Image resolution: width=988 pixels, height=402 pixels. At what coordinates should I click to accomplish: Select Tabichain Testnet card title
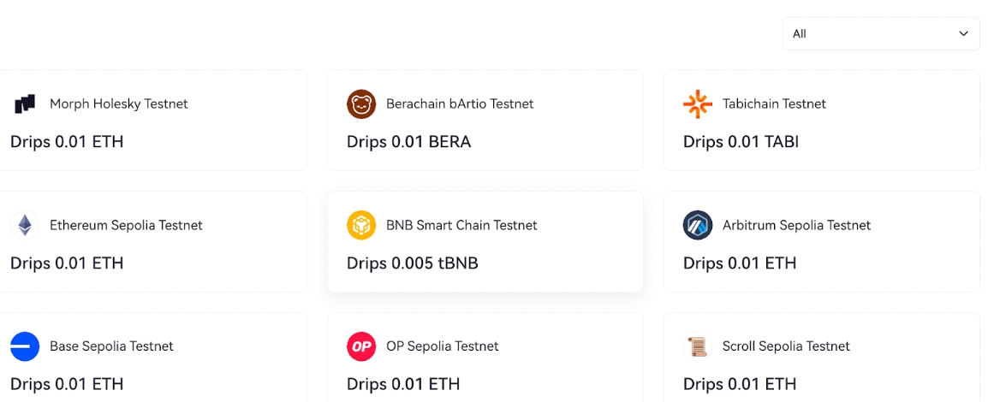774,104
